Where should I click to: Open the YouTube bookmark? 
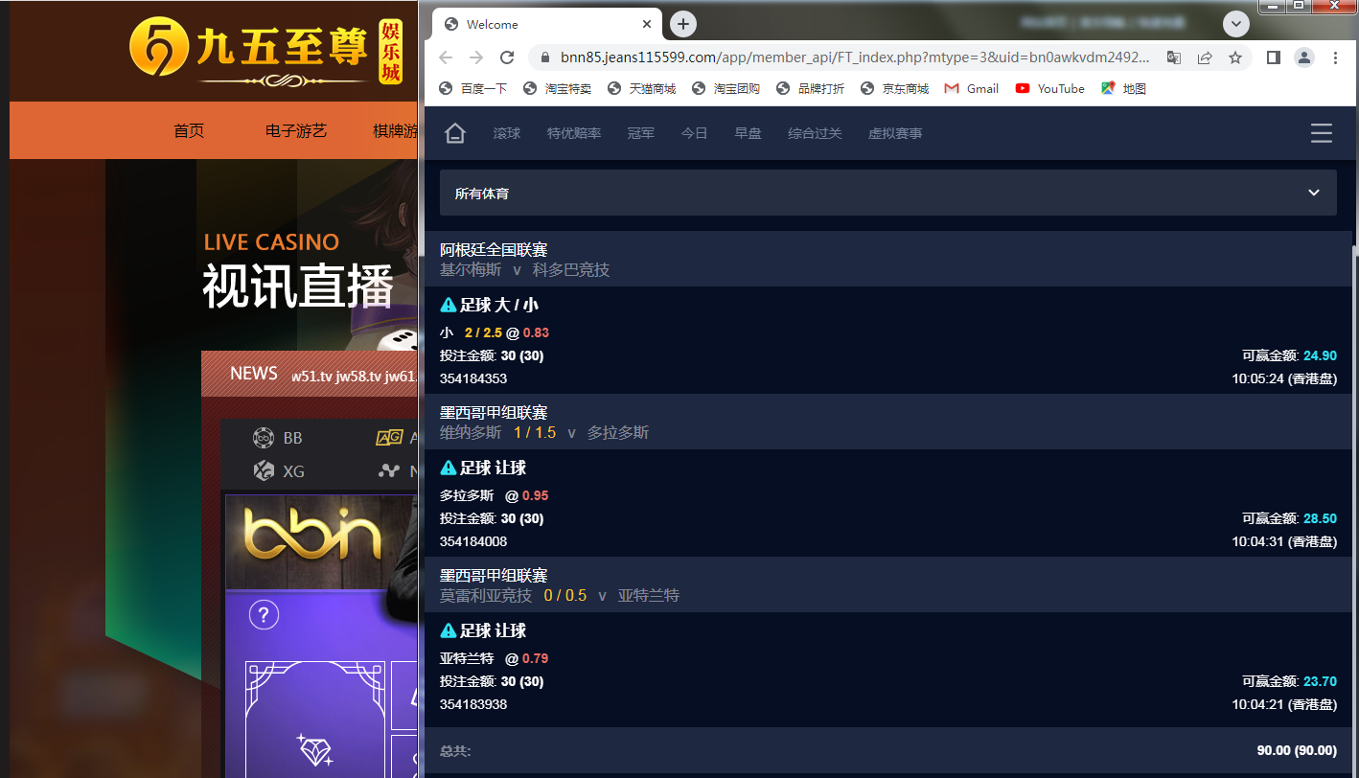click(x=1049, y=88)
